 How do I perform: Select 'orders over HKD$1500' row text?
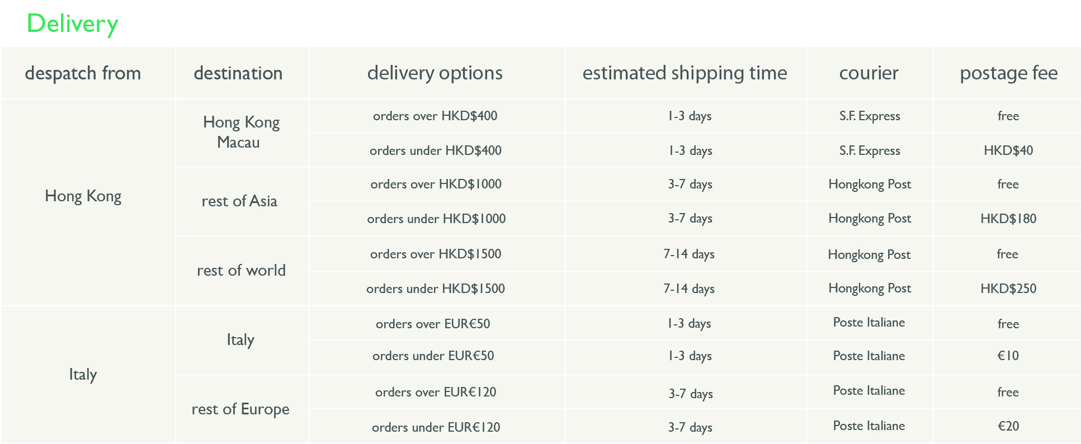coord(436,254)
